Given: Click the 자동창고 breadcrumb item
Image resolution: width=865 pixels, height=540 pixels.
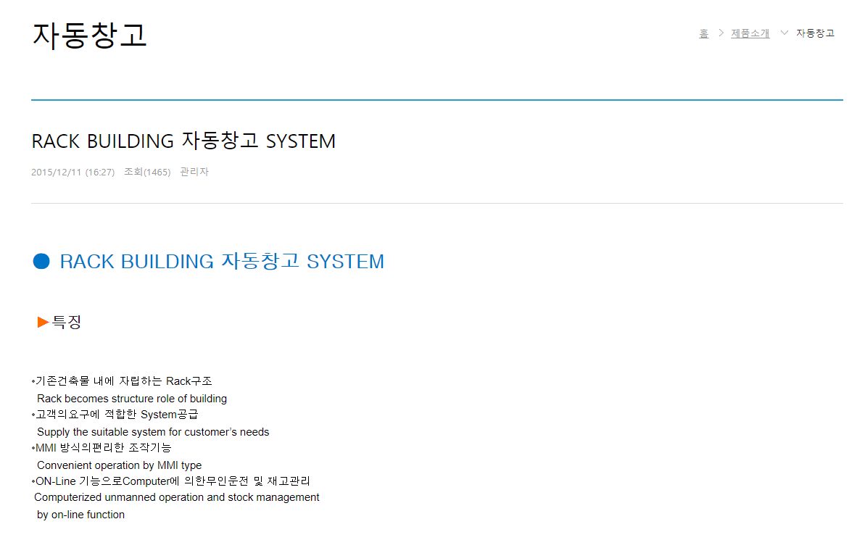Looking at the screenshot, I should tap(815, 33).
